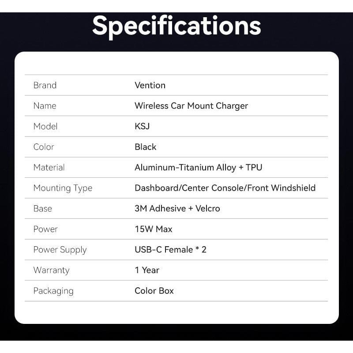
Task: Click the Specifications heading
Action: click(x=176, y=26)
